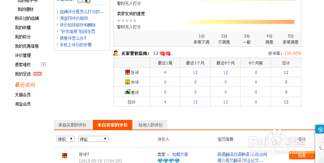This screenshot has height=163, width=324.
Task: Open 我的足迹 in sidebar
Action: click(x=23, y=74)
